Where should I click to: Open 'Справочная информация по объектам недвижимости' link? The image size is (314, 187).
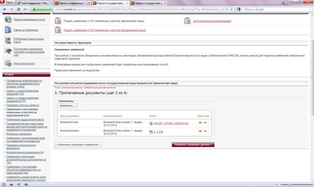(x=24, y=83)
